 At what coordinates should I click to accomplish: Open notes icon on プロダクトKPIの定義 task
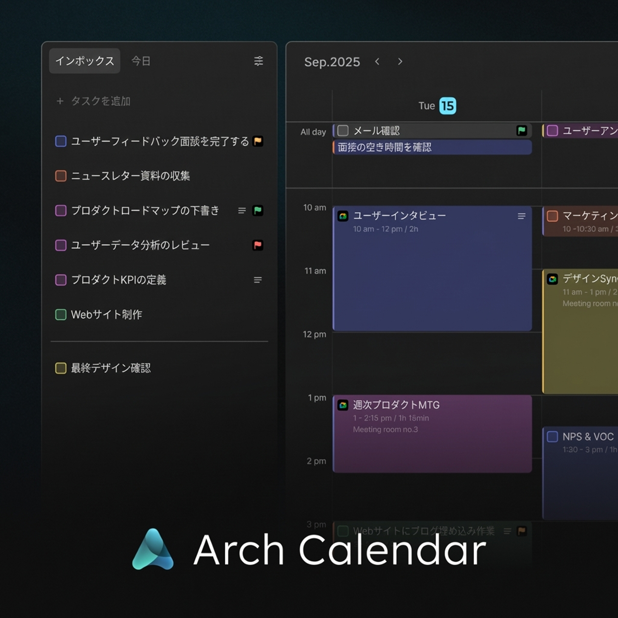click(257, 280)
